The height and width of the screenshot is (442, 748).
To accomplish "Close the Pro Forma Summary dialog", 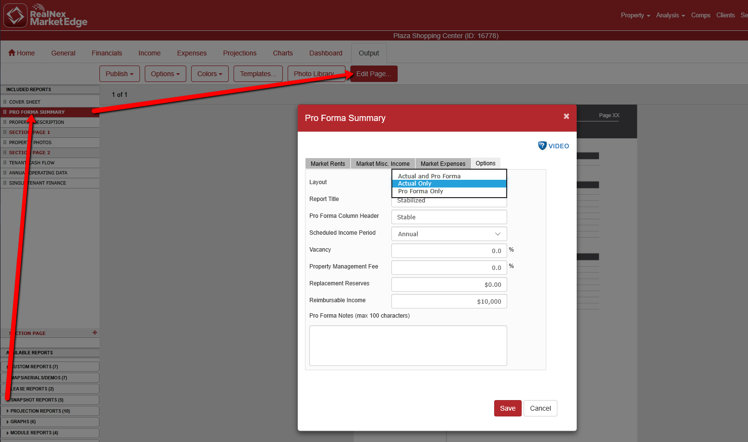I will coord(566,116).
